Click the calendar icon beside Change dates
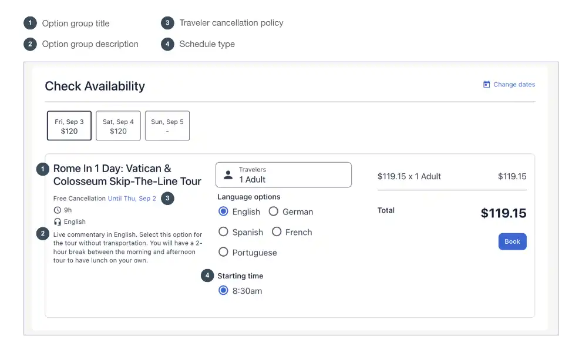582x346 pixels. 486,84
